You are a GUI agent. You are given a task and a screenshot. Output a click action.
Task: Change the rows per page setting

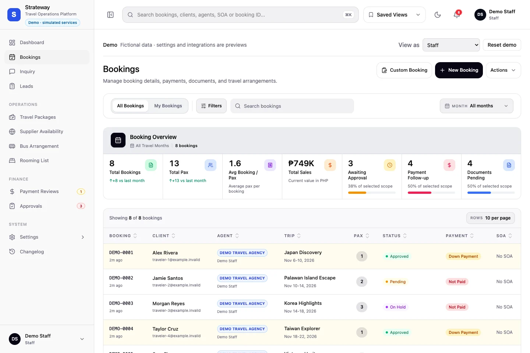click(x=490, y=218)
